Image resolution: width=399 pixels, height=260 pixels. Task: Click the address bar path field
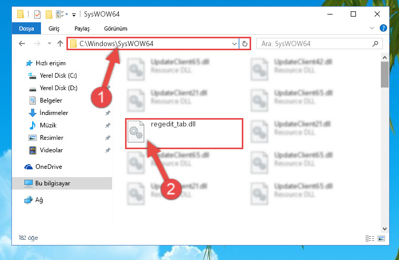[x=153, y=44]
